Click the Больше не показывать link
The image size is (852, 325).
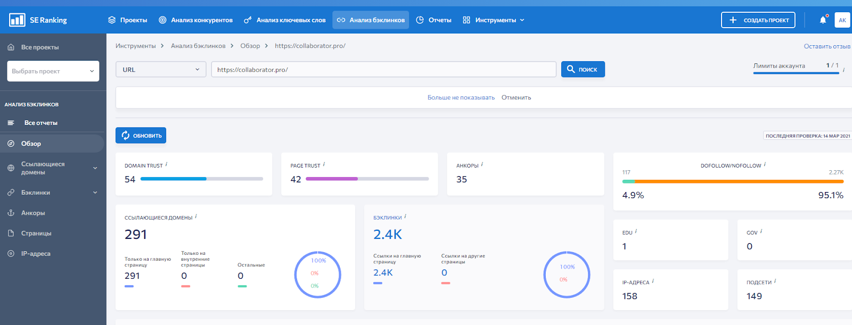pyautogui.click(x=461, y=98)
